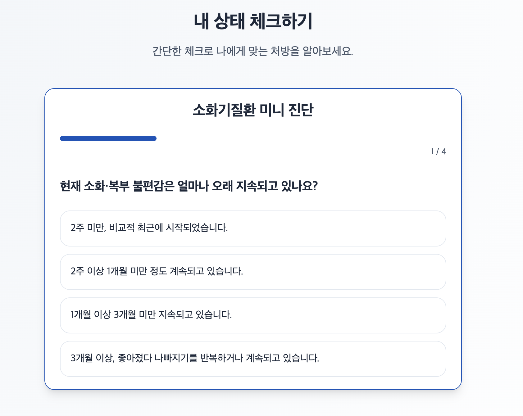Pick the '1개월 이상 3개월 미만' answer
Screen dimensions: 523x416
click(x=253, y=315)
